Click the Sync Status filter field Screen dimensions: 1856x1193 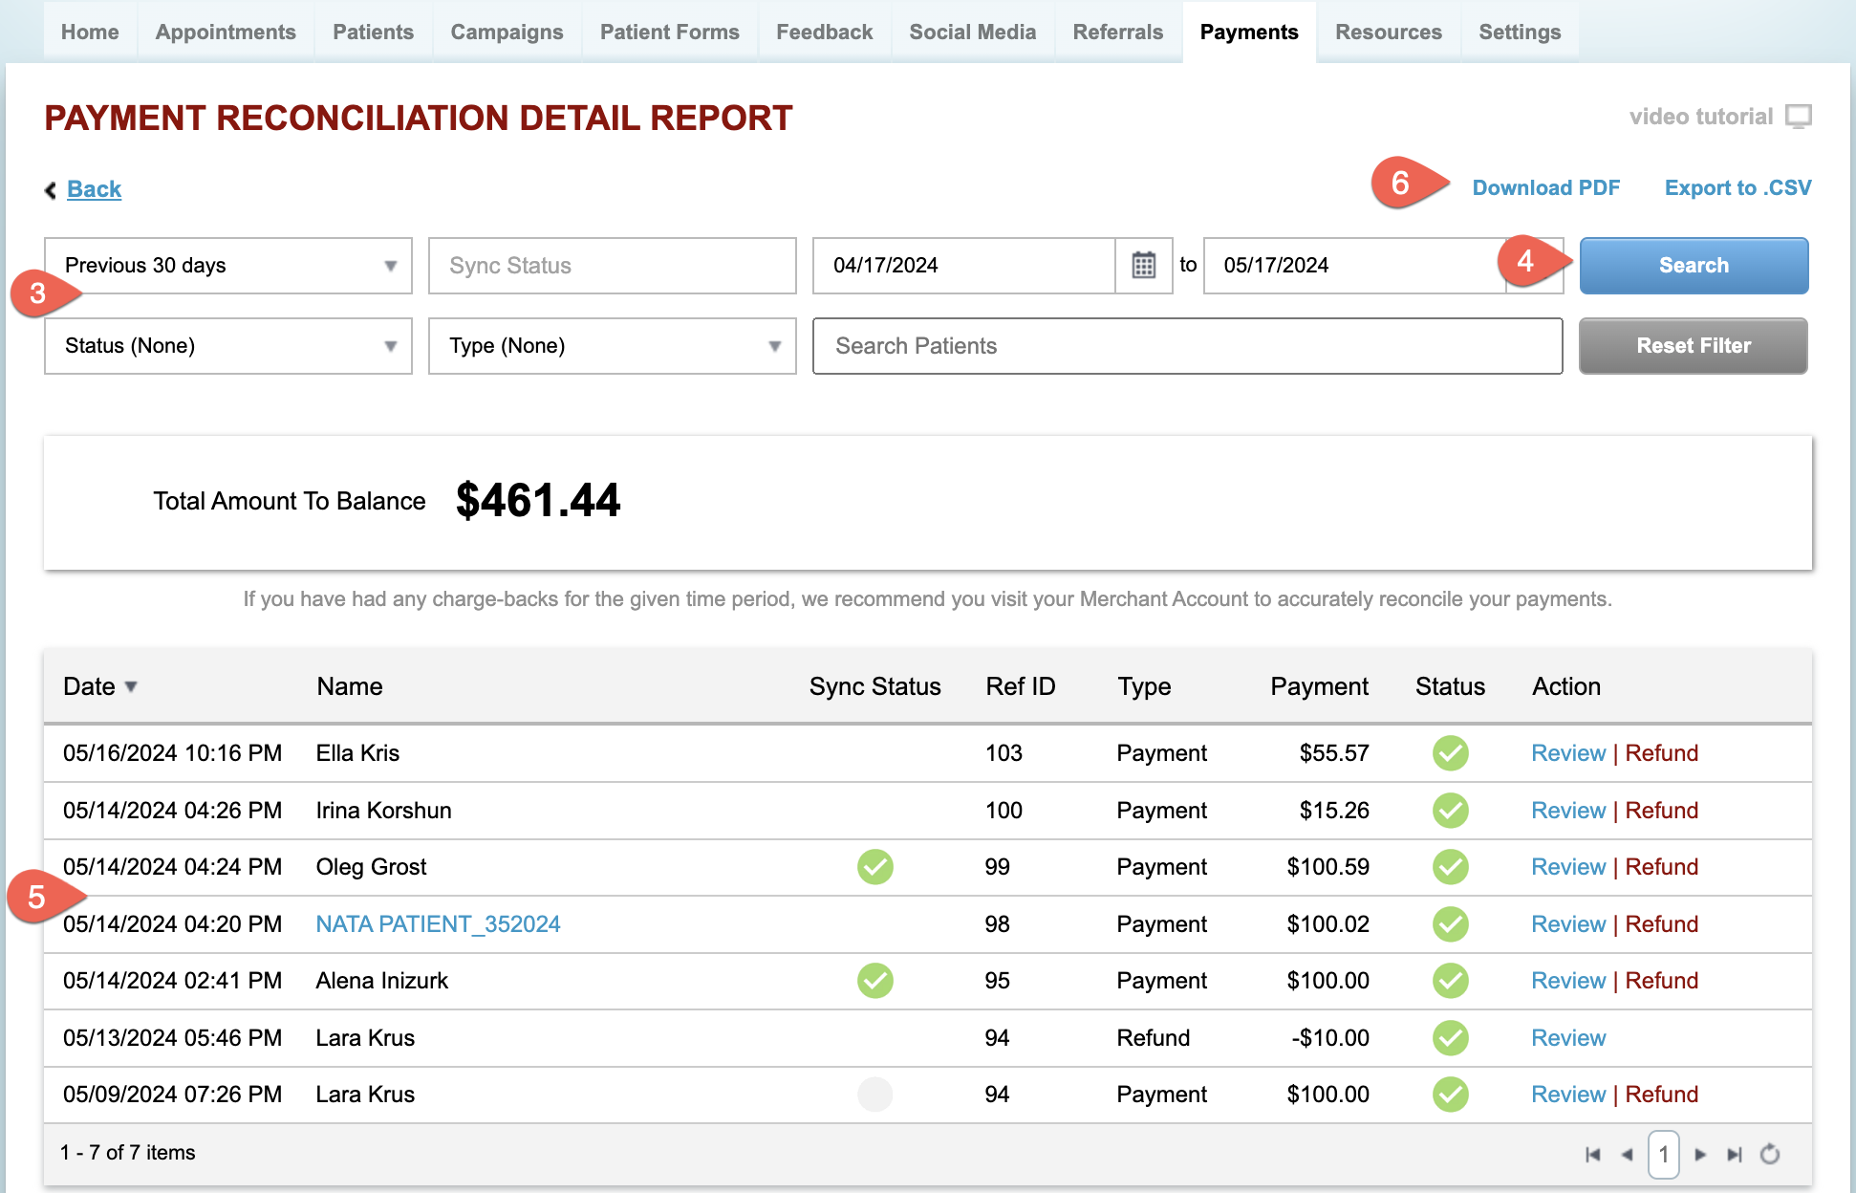(x=613, y=266)
